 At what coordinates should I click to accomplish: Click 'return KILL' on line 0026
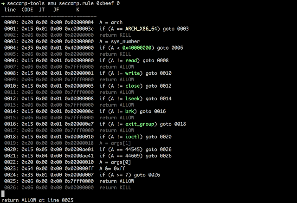coord(115,188)
